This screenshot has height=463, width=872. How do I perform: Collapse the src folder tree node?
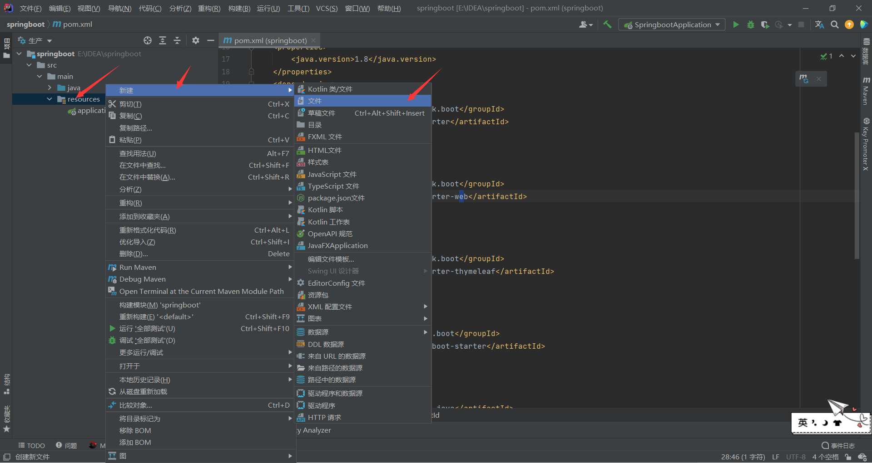[29, 65]
